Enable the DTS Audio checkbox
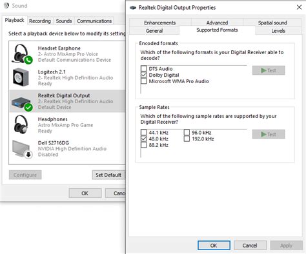The height and width of the screenshot is (254, 306). click(143, 68)
